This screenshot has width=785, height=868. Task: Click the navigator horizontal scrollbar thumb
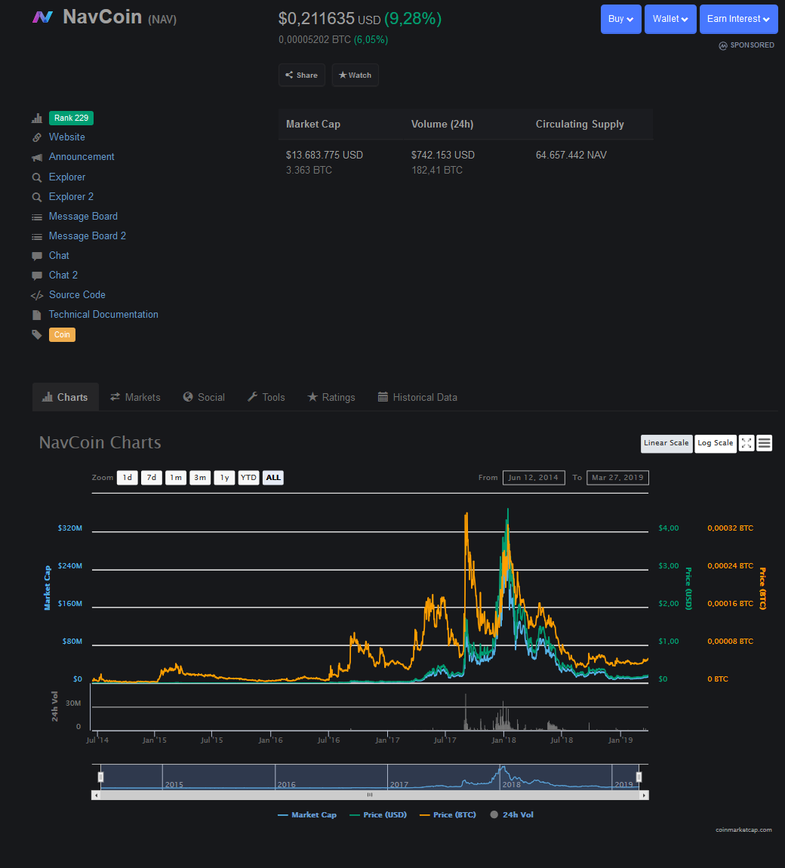click(x=370, y=795)
